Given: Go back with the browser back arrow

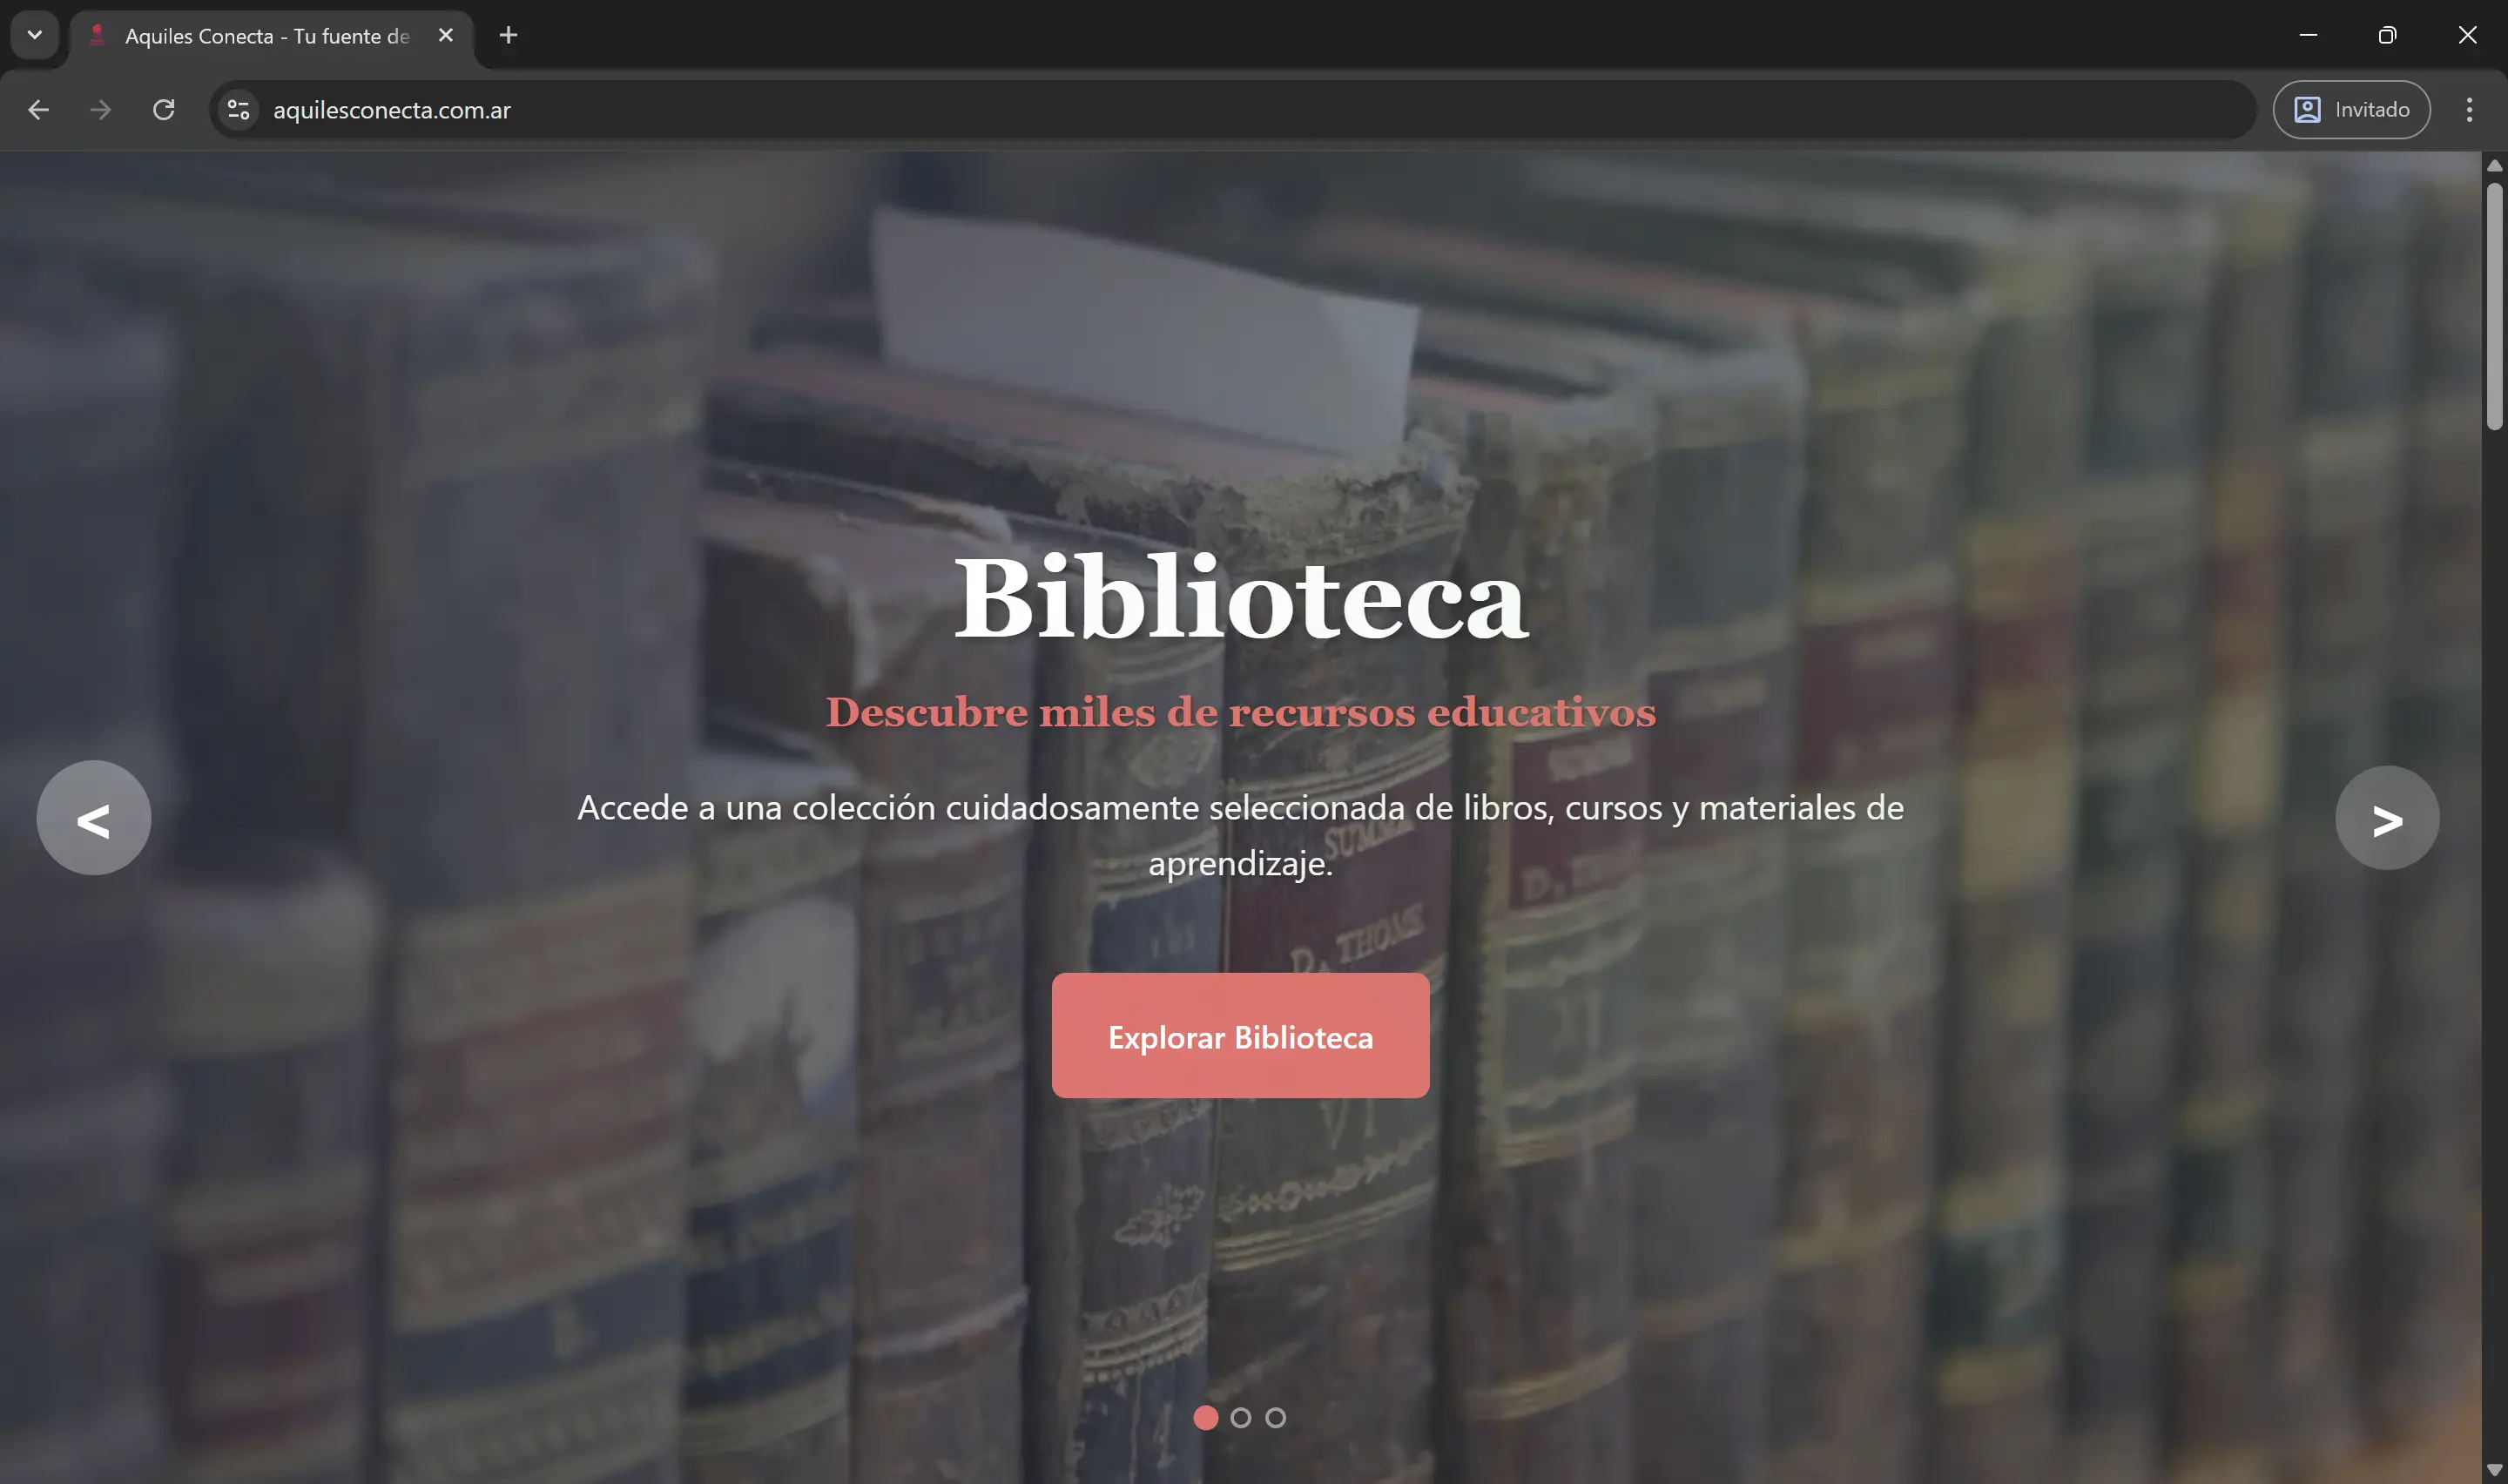Looking at the screenshot, I should point(38,110).
